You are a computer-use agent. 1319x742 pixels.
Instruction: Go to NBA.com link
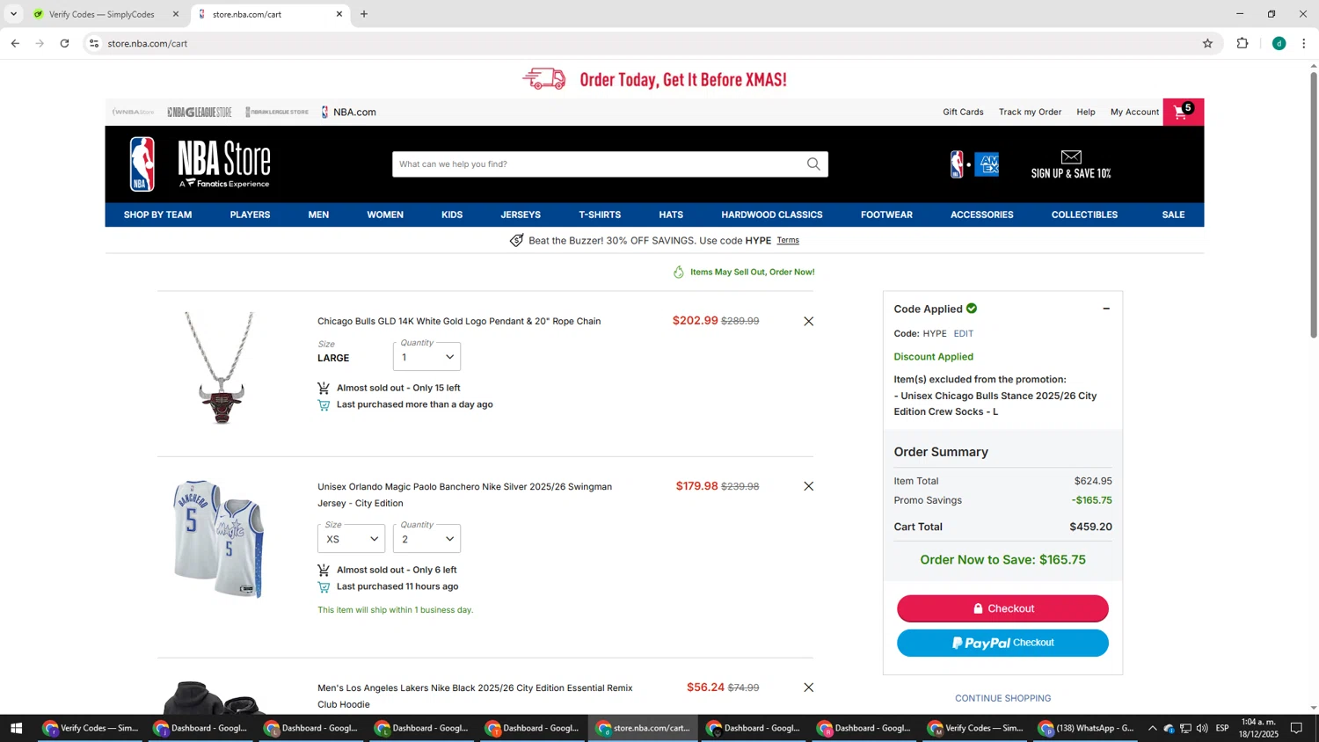[x=348, y=112]
